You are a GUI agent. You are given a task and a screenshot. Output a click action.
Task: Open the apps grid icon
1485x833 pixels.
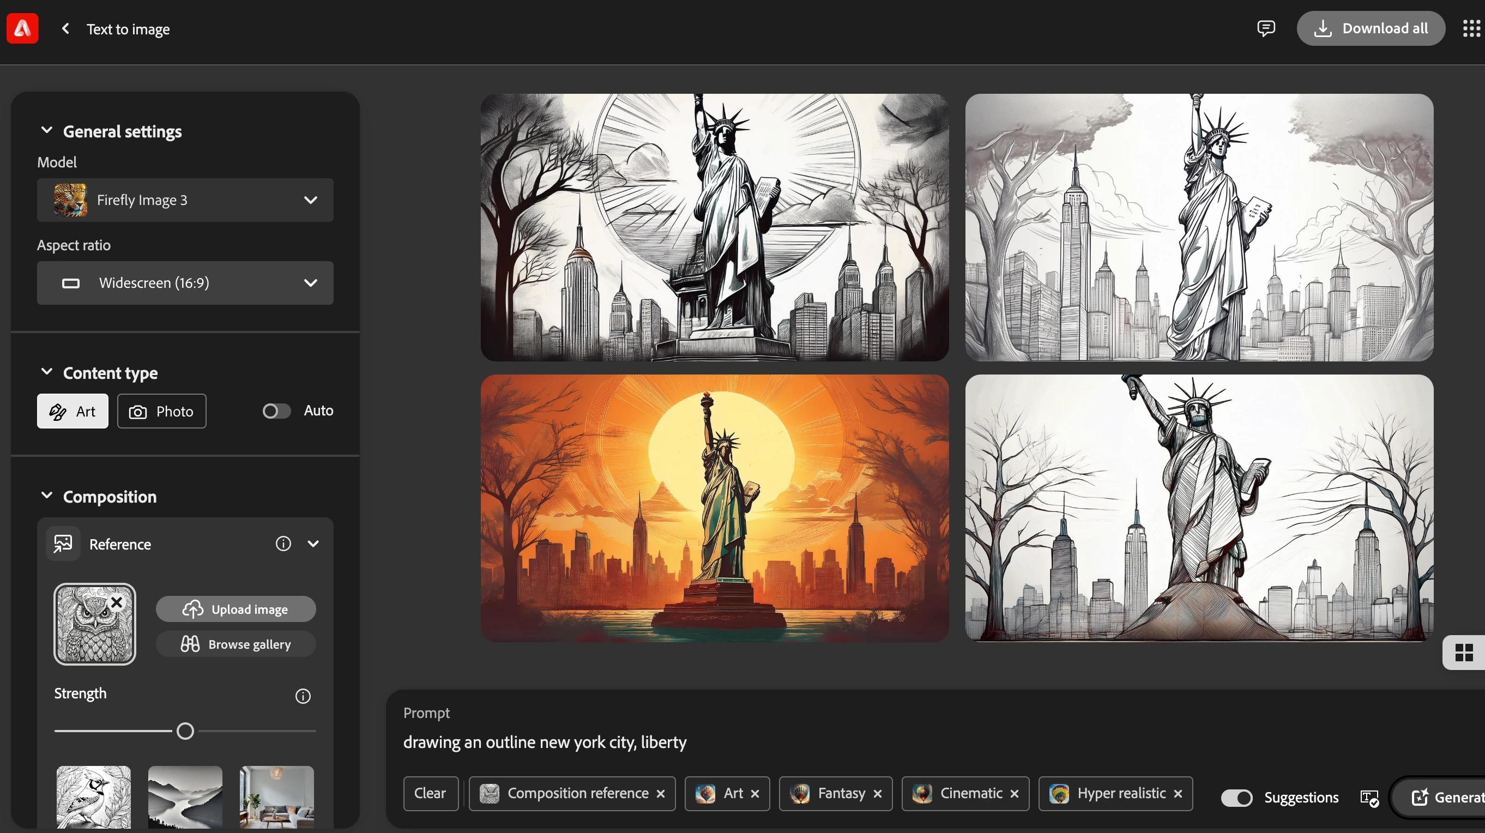[1471, 28]
